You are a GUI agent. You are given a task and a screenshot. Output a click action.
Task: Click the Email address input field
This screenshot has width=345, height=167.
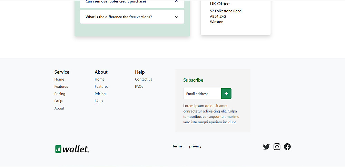[202, 94]
